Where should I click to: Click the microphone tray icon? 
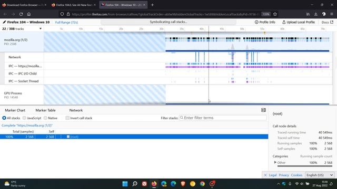pyautogui.click(x=290, y=184)
